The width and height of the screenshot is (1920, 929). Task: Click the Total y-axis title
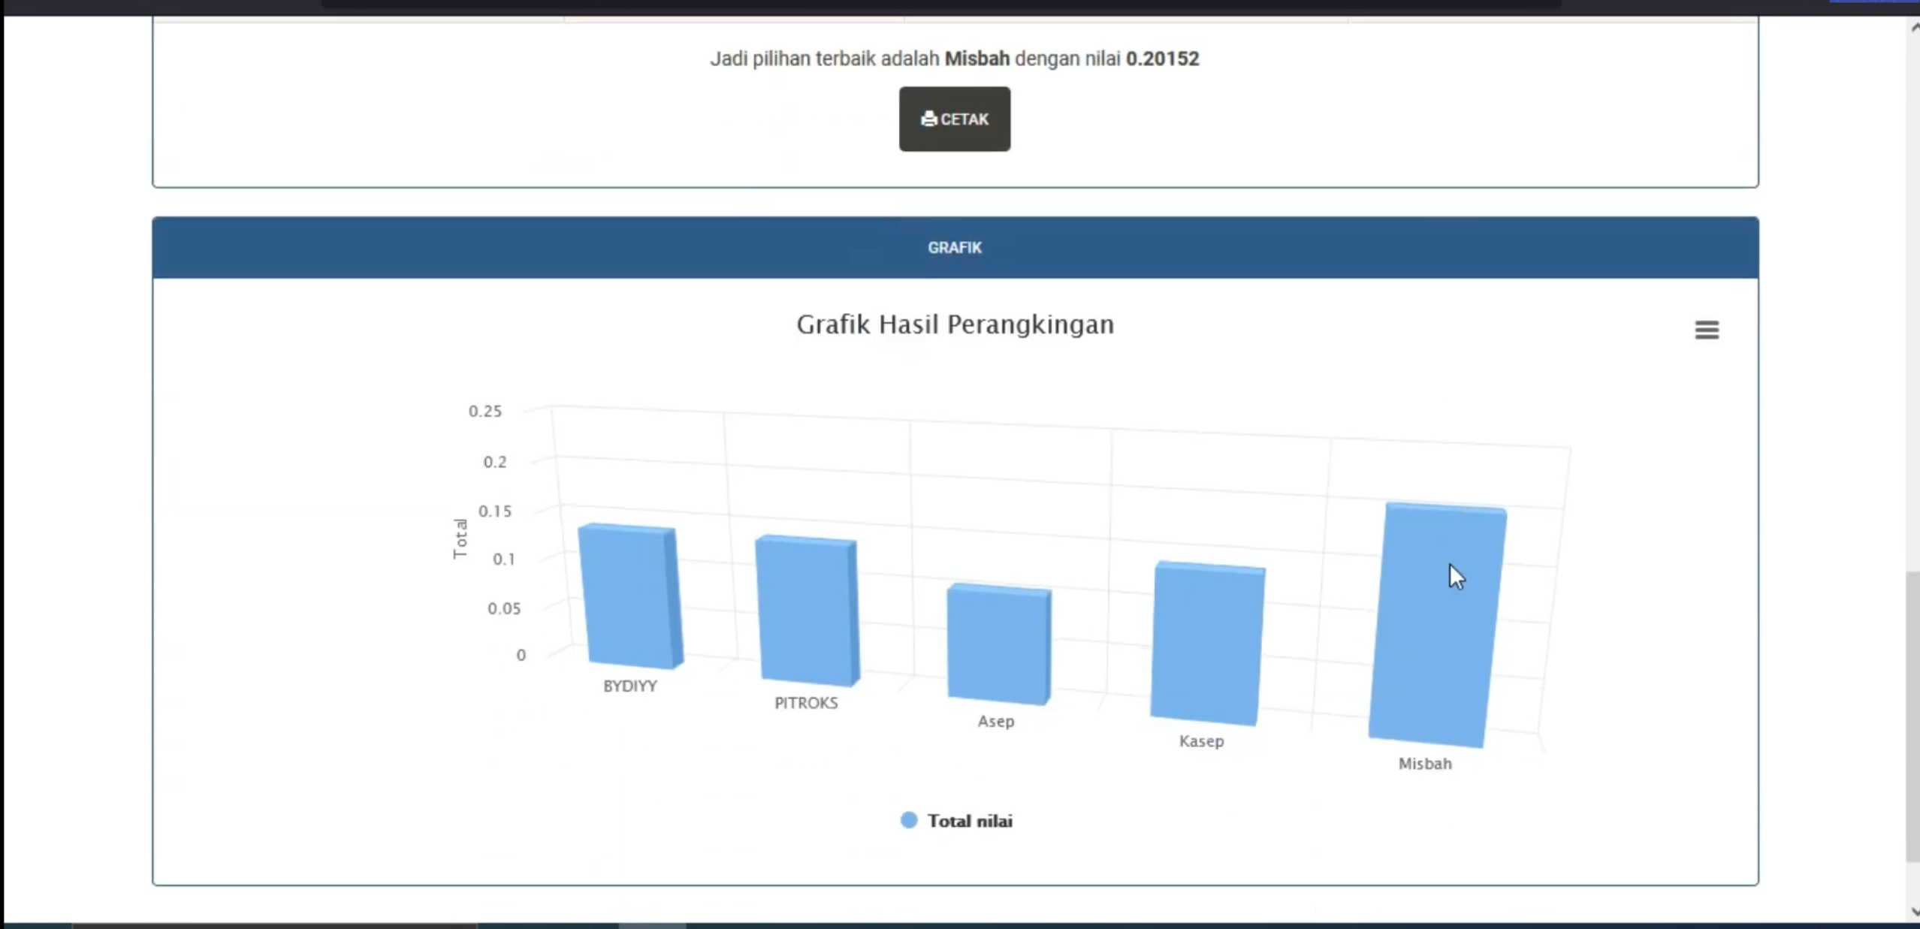[460, 538]
